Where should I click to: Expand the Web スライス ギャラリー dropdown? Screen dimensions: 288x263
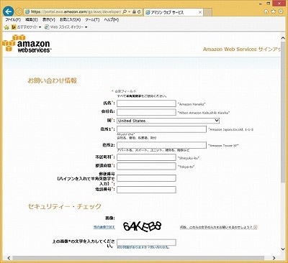click(86, 27)
